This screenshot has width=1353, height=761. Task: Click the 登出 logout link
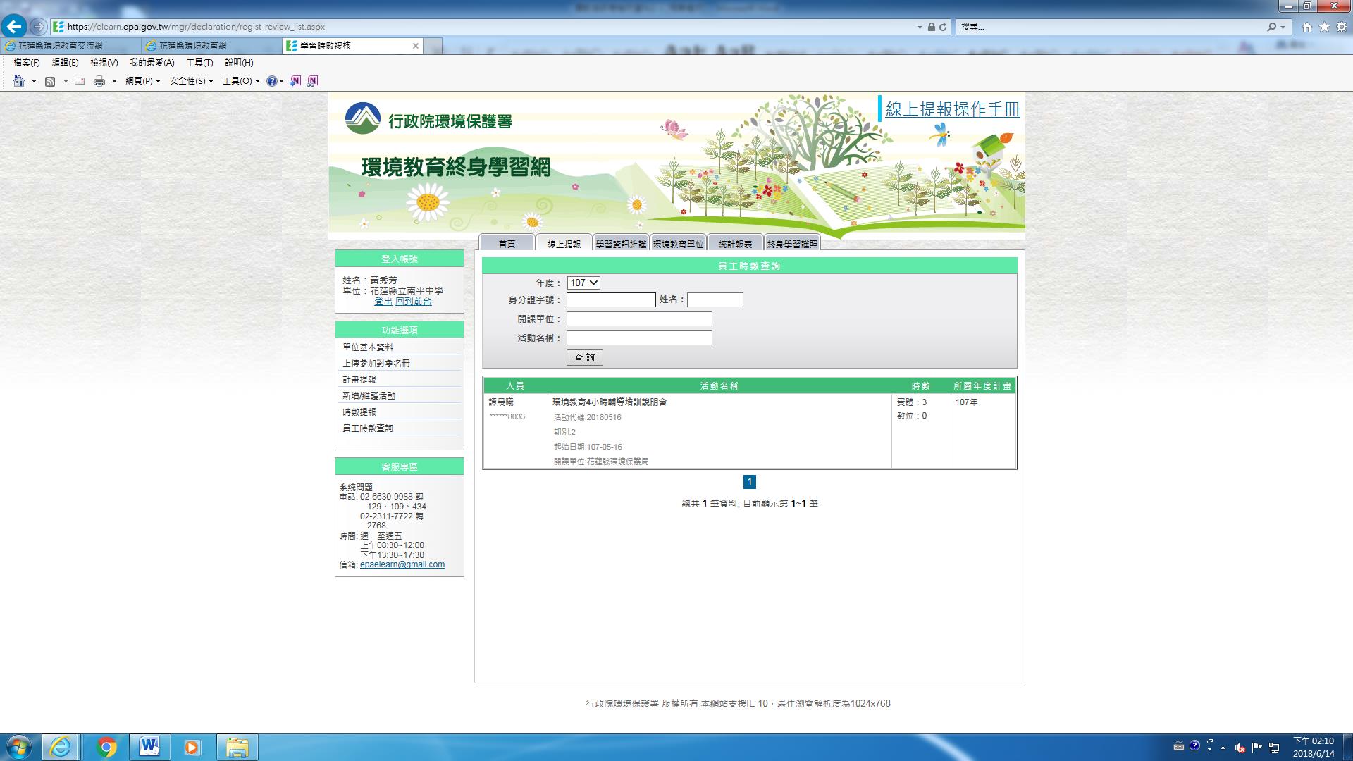point(383,302)
